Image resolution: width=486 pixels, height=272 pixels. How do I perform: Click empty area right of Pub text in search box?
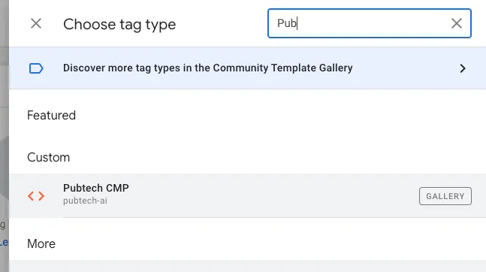click(x=372, y=23)
